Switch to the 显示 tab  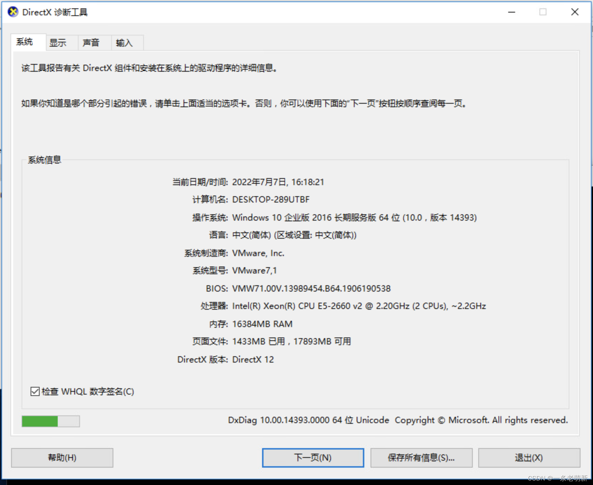62,43
